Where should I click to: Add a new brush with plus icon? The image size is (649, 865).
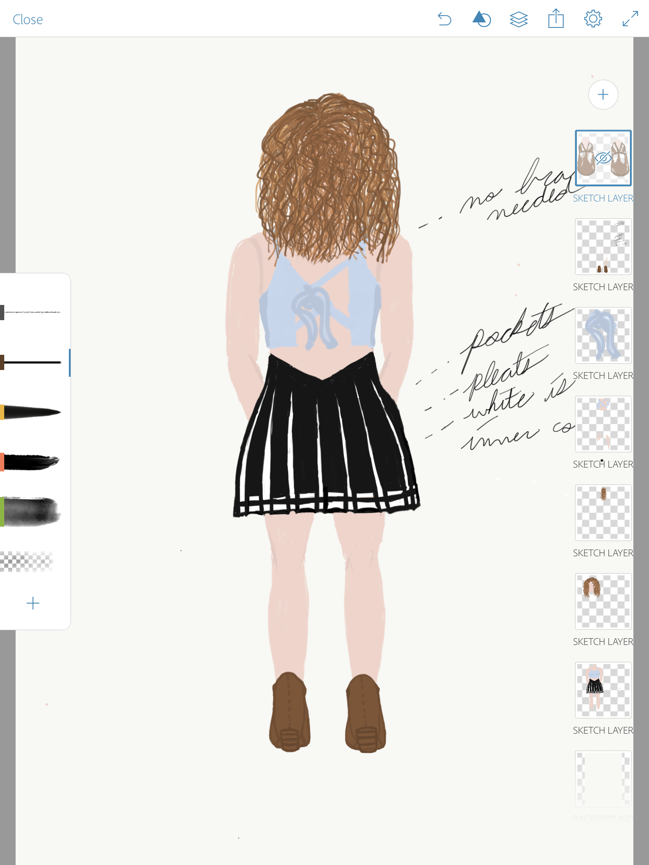tap(33, 603)
